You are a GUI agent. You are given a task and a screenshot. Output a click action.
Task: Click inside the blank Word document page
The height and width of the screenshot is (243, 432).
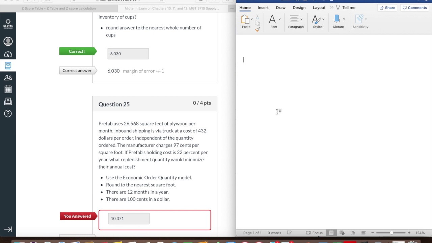[334, 132]
